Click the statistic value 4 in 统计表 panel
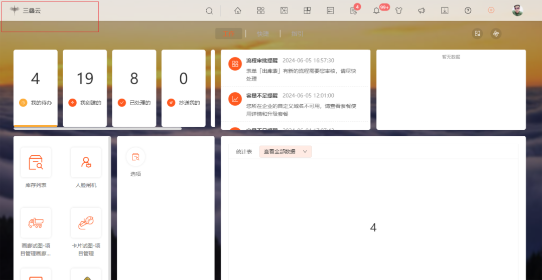 click(373, 227)
